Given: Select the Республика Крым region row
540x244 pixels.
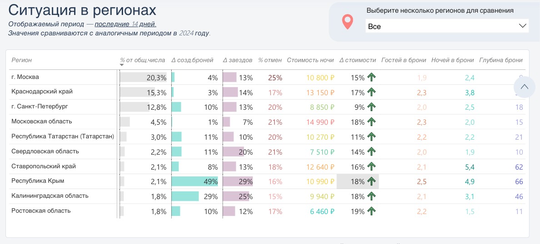Looking at the screenshot, I should click(38, 181).
